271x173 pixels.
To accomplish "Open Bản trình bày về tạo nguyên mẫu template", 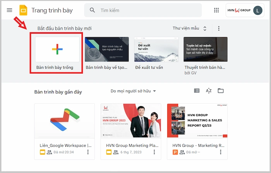I will click(107, 49).
